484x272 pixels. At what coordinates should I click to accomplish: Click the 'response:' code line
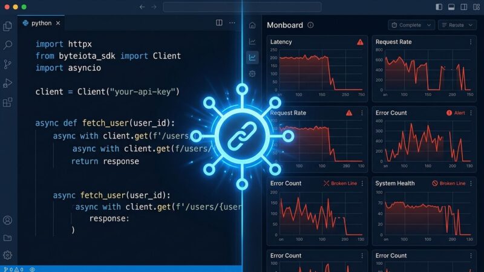110,218
